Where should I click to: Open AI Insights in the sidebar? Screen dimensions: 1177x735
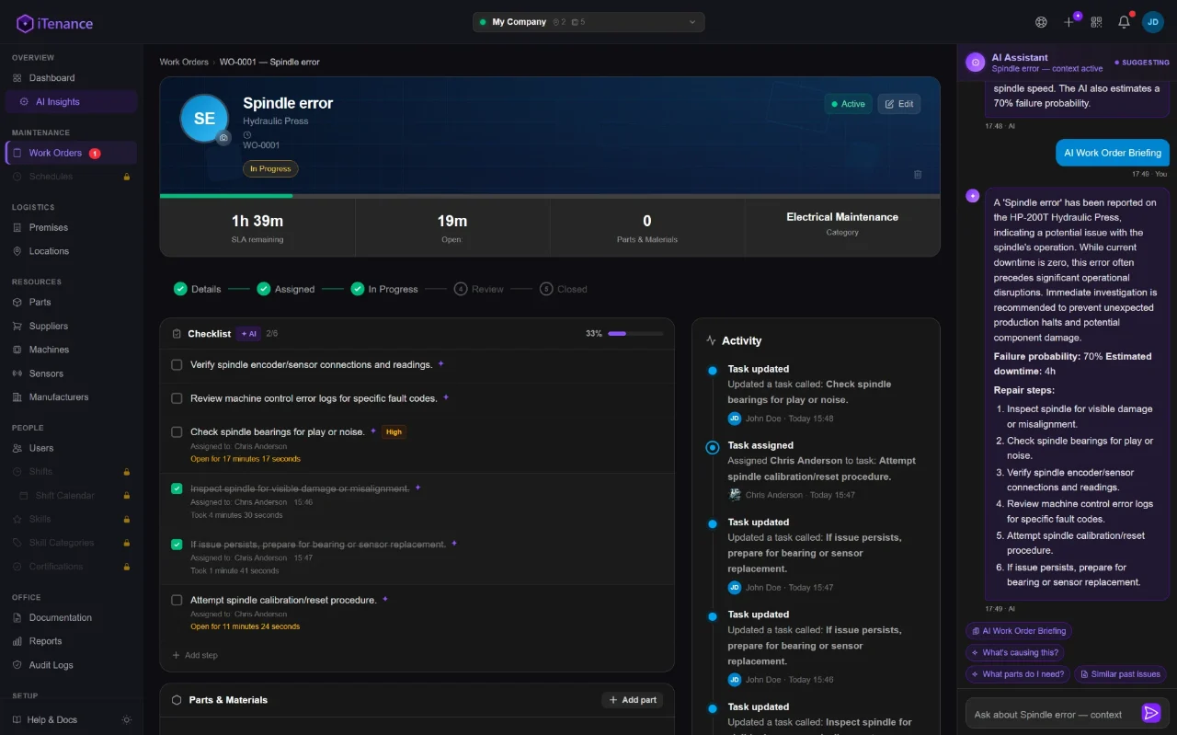click(x=72, y=102)
